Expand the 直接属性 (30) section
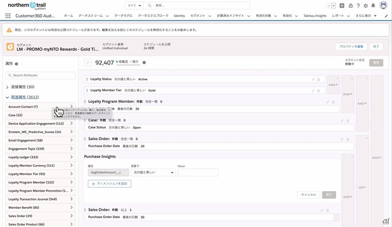 coord(8,87)
